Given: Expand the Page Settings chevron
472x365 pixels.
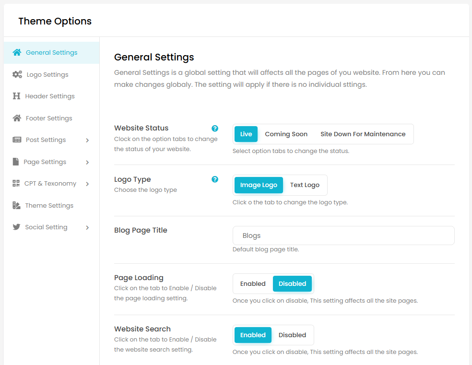Looking at the screenshot, I should [x=87, y=162].
